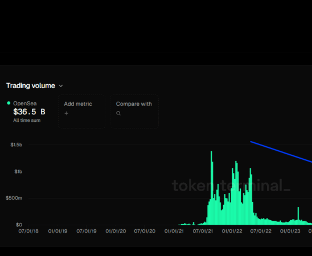
Task: Click the 01/01/20 date axis label
Action: (x=116, y=231)
